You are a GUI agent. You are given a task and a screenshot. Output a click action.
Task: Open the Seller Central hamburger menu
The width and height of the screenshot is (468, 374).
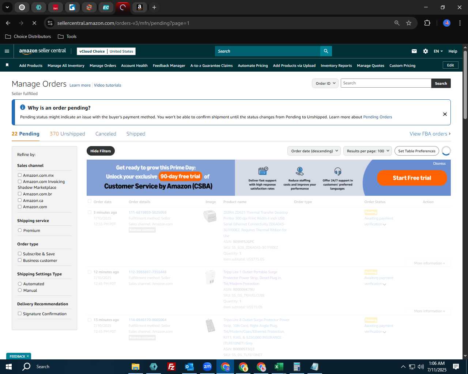[7, 51]
